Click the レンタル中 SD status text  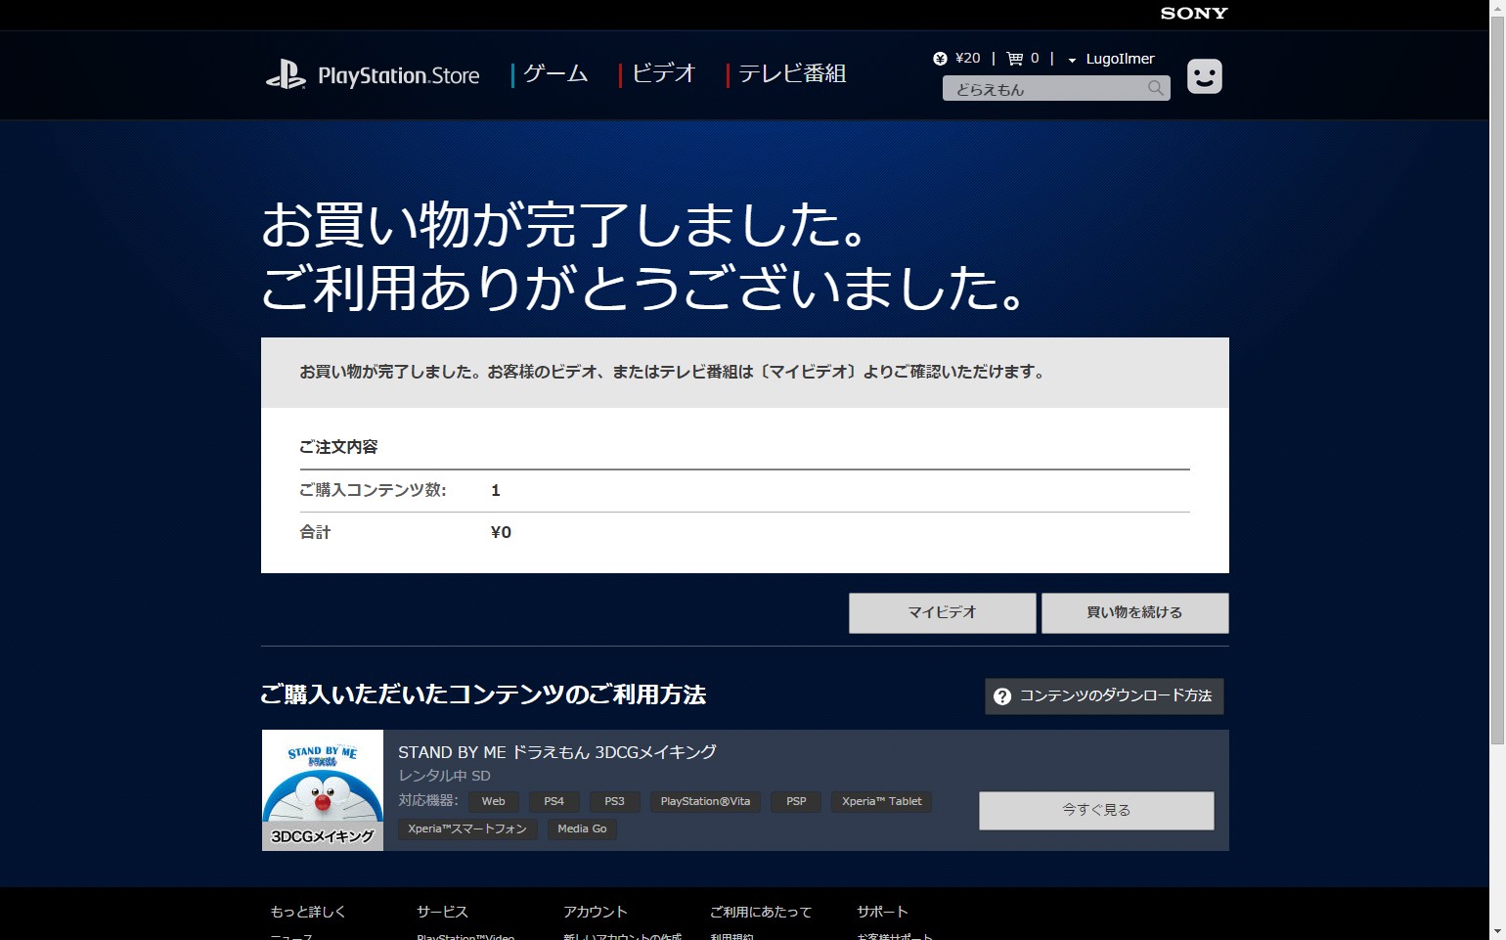(444, 776)
